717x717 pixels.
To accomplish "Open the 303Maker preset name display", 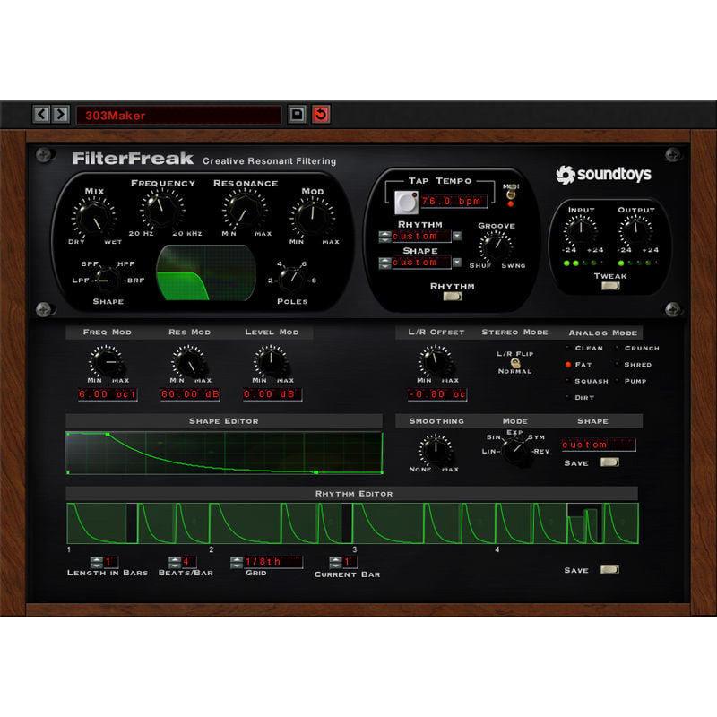I will pyautogui.click(x=178, y=116).
